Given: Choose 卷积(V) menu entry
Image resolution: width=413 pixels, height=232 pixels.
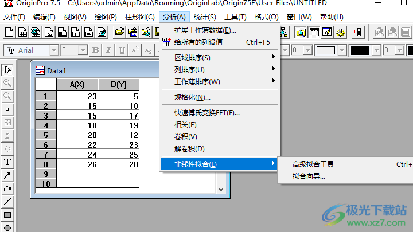Looking at the screenshot, I should click(219, 137).
